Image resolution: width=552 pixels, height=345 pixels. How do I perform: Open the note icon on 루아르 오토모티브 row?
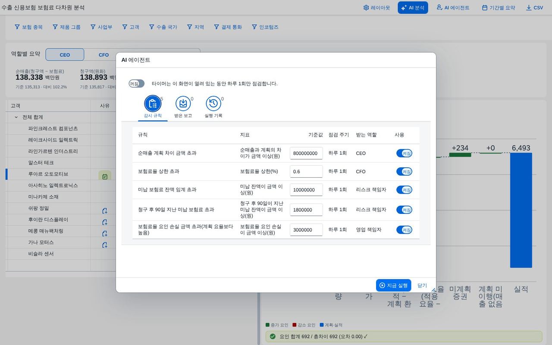pyautogui.click(x=105, y=176)
